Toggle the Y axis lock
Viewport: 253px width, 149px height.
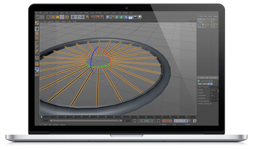coord(77,17)
